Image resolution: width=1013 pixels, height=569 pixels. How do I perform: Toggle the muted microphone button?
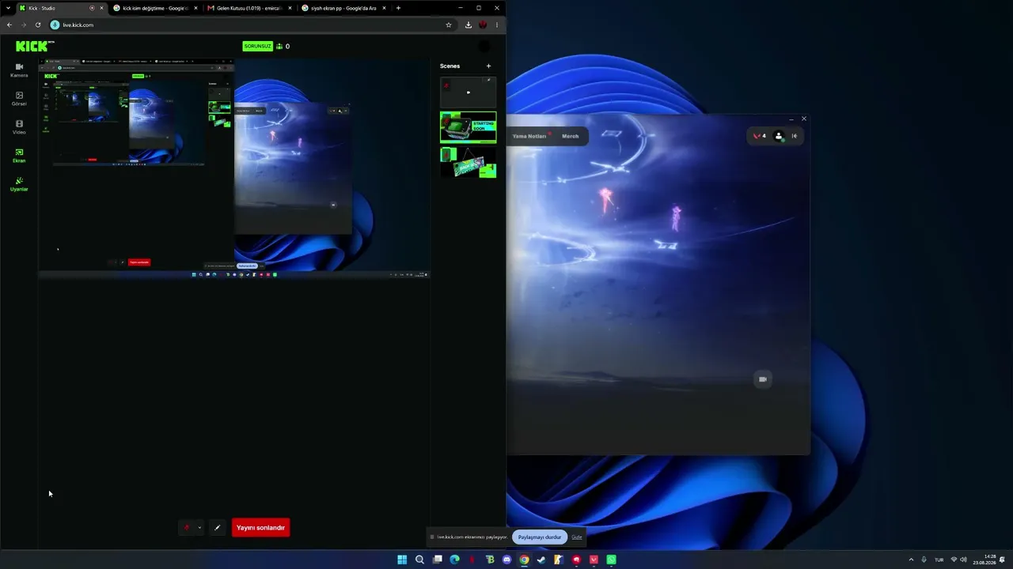pyautogui.click(x=187, y=528)
